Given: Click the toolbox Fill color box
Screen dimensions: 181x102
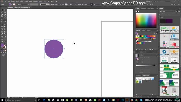Looking at the screenshot, I should 2,45.
